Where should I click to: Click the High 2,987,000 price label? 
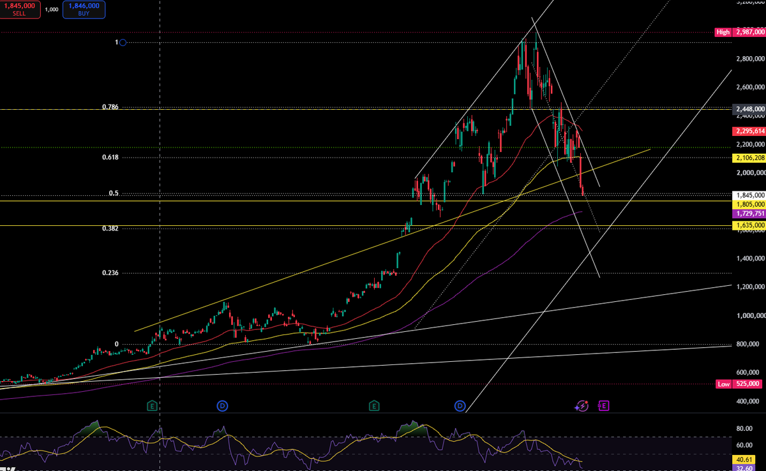[740, 32]
